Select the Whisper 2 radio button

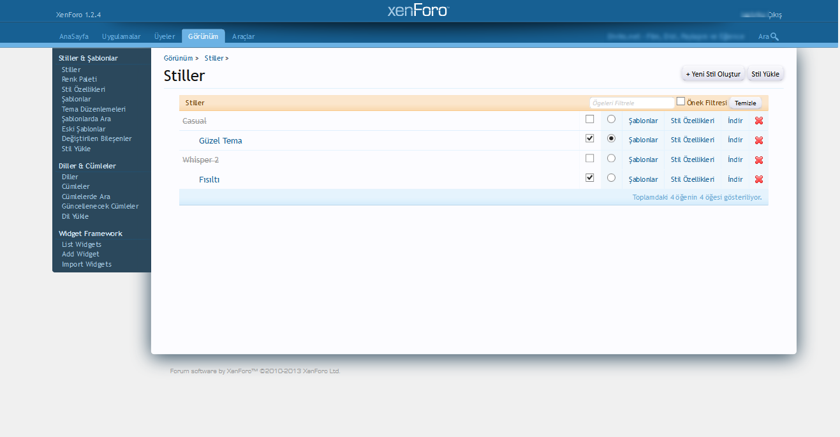[x=611, y=158]
